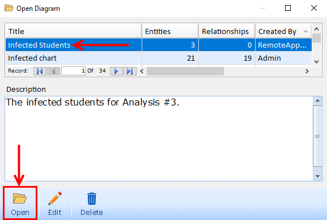The image size is (327, 220).
Task: Sort by the Title column header
Action: pyautogui.click(x=74, y=31)
